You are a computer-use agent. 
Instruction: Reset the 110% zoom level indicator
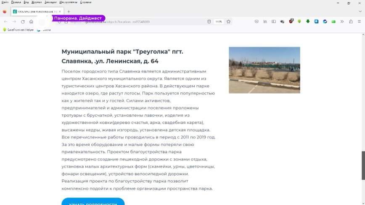coord(219,21)
